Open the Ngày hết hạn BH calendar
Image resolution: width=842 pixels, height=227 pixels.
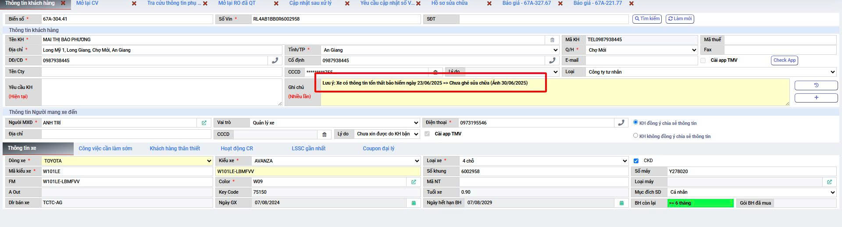[621, 203]
